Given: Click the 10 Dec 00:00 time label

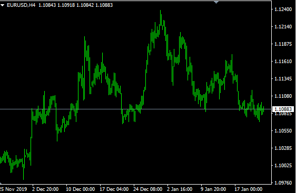Looking at the screenshot, I should click(80, 189).
